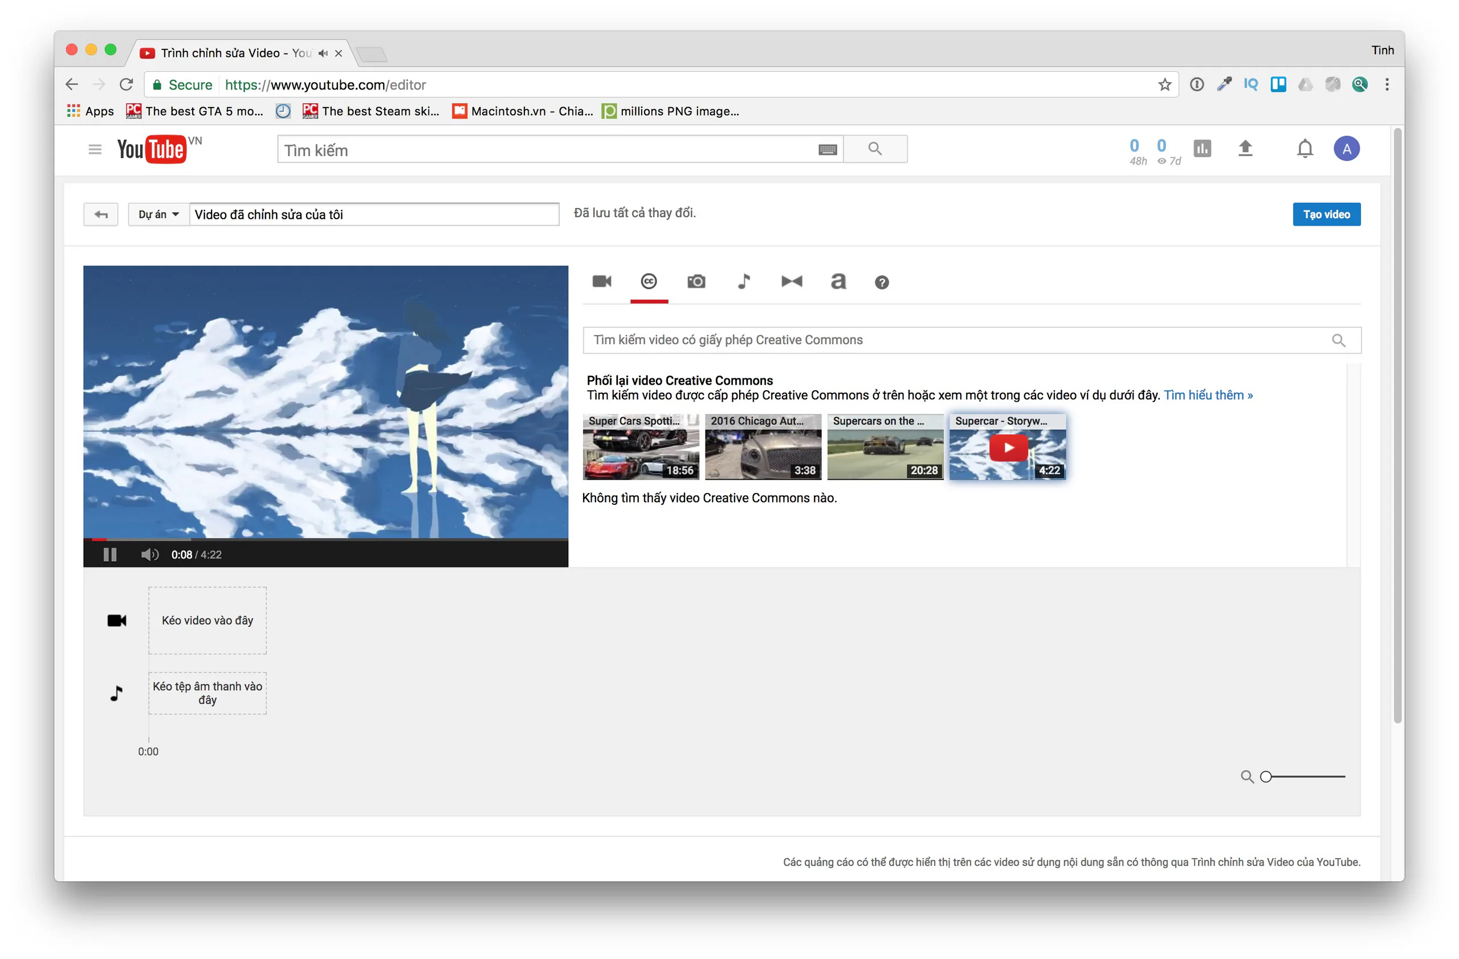Click the help question mark icon
The height and width of the screenshot is (959, 1459).
[882, 283]
